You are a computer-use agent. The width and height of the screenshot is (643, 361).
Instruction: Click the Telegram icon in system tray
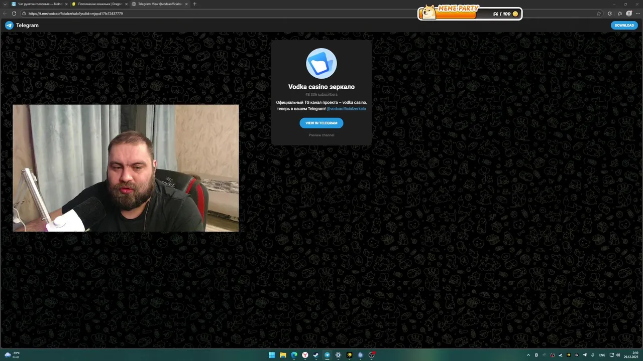coord(585,355)
